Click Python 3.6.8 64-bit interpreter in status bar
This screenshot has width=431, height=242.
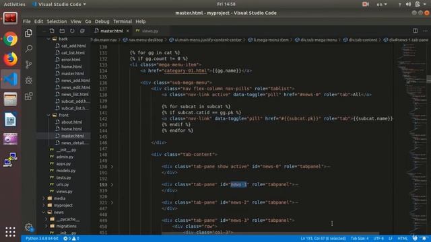coord(42,239)
